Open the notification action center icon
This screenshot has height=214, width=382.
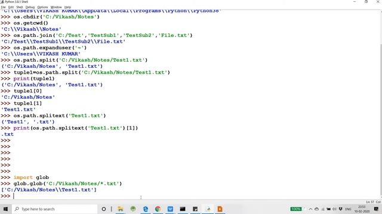coord(377,209)
